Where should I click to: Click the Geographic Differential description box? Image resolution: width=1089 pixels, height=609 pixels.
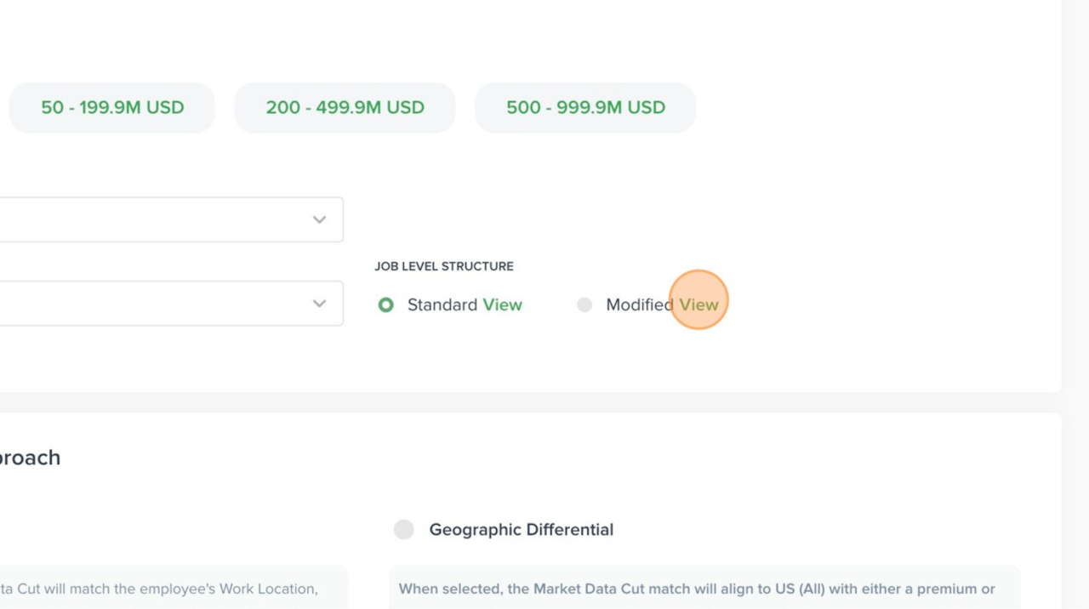tap(704, 588)
